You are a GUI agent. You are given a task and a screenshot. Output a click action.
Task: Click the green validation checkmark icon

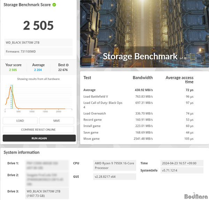pyautogui.click(x=54, y=5)
